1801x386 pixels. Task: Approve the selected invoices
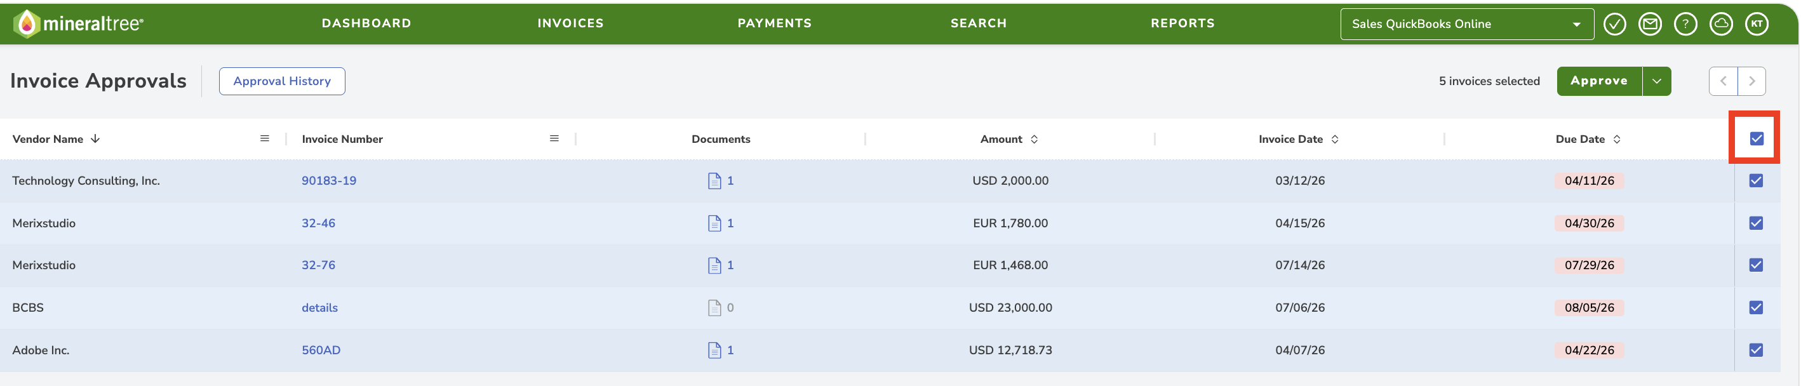point(1599,81)
